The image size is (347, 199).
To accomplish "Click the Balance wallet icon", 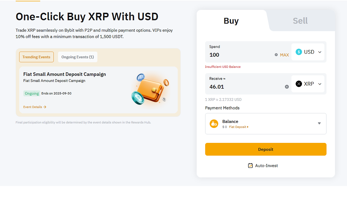I will coord(214,124).
